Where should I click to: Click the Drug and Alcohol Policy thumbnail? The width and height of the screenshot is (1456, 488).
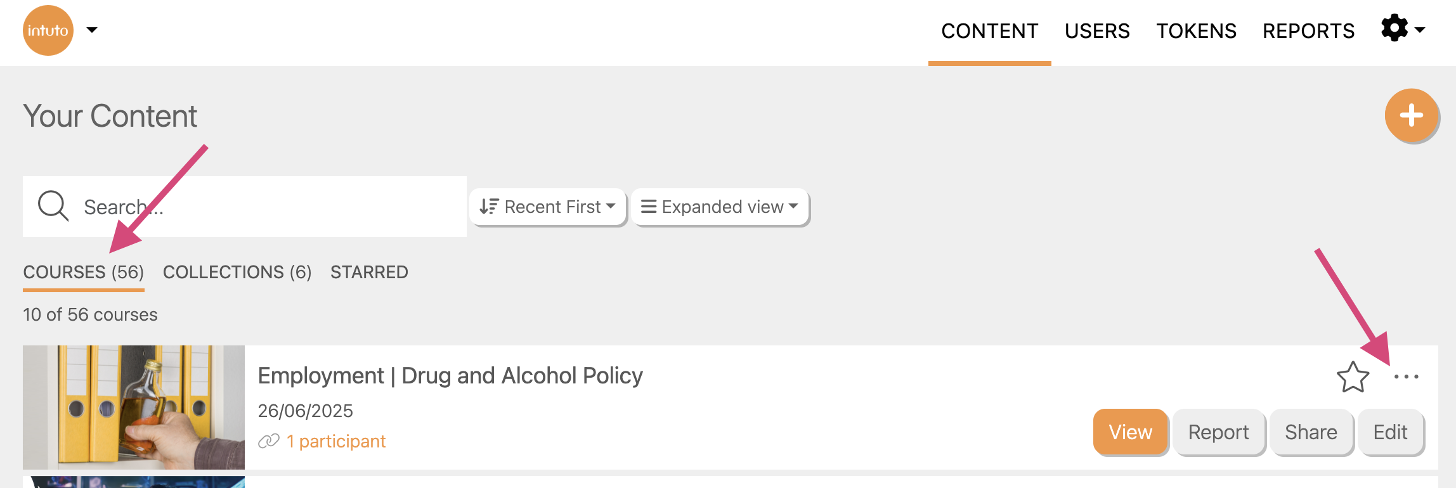point(134,407)
